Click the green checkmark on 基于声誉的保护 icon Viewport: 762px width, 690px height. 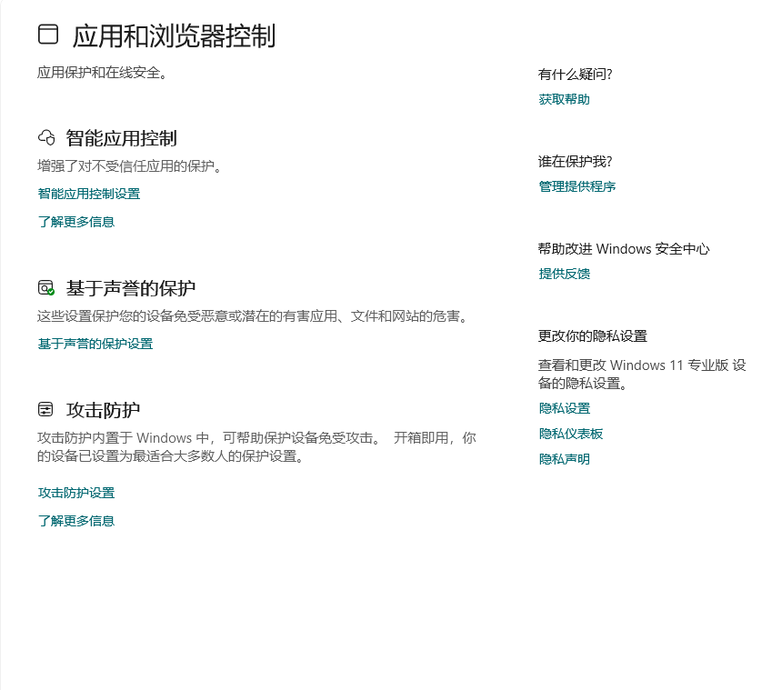(49, 293)
